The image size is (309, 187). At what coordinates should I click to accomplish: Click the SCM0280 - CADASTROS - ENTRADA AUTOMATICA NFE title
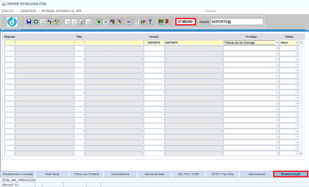42,11
